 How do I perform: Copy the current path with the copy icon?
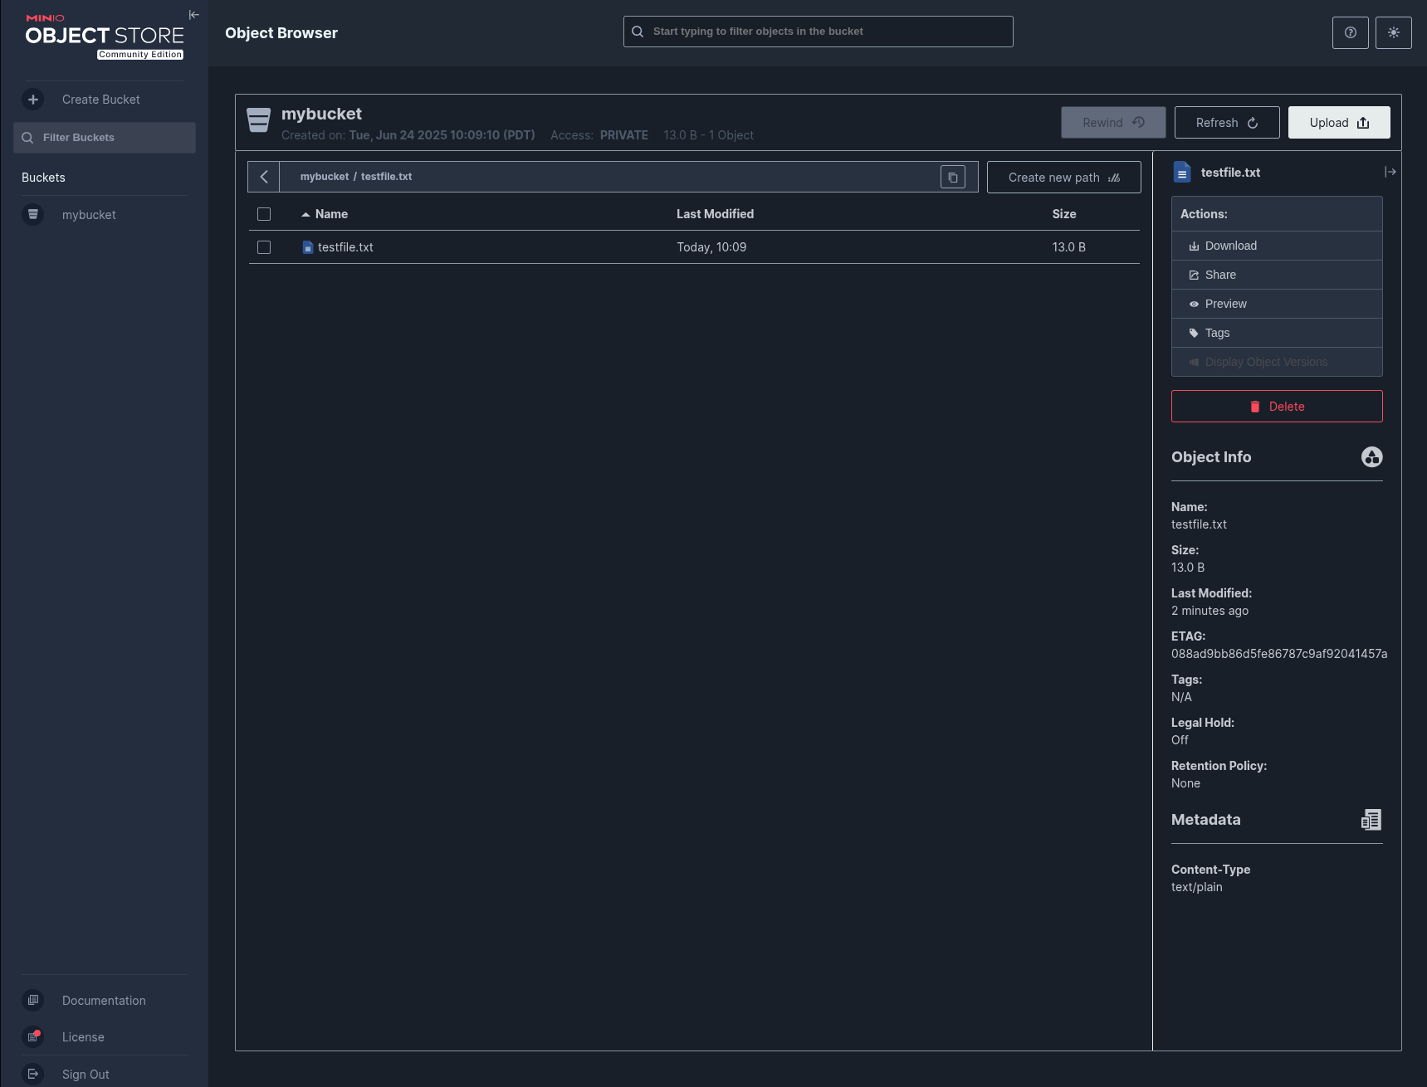[x=953, y=177]
